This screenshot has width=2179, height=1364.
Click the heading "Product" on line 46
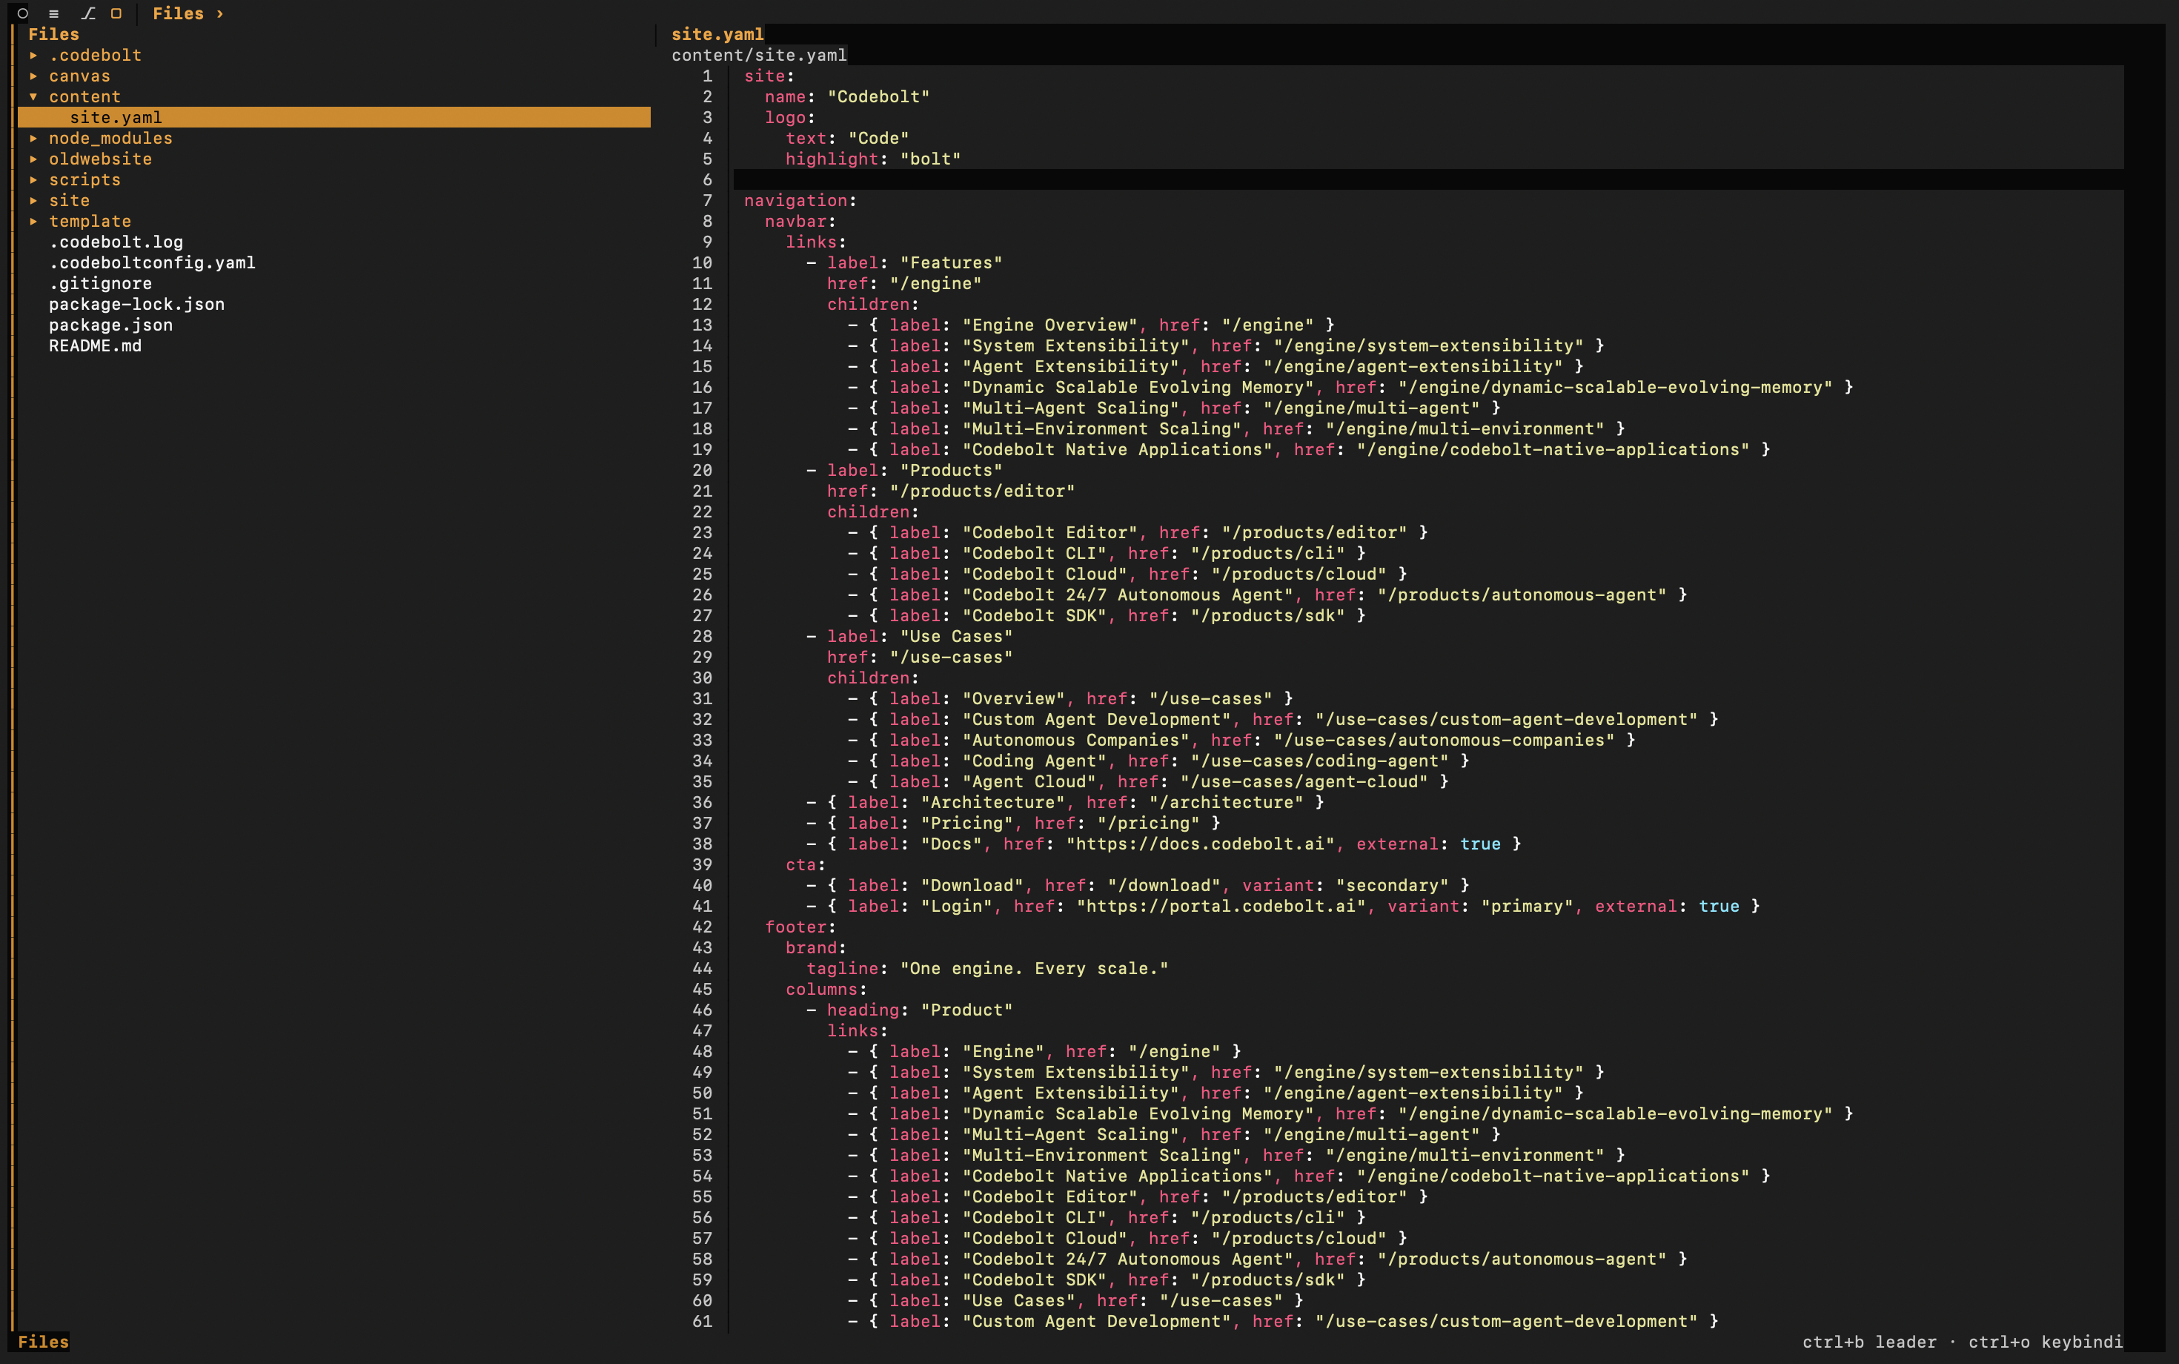(967, 1010)
